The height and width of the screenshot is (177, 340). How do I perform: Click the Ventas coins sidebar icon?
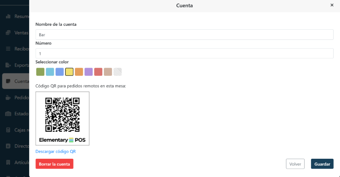[8, 33]
